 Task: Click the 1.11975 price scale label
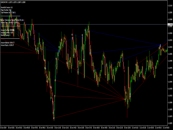click(170, 68)
